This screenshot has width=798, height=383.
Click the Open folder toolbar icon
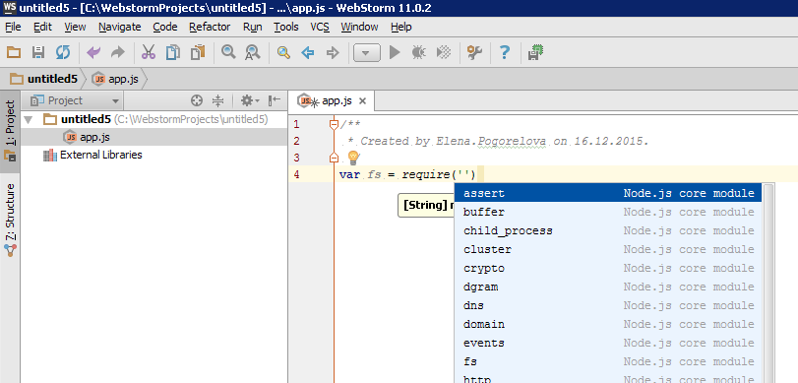pos(14,52)
